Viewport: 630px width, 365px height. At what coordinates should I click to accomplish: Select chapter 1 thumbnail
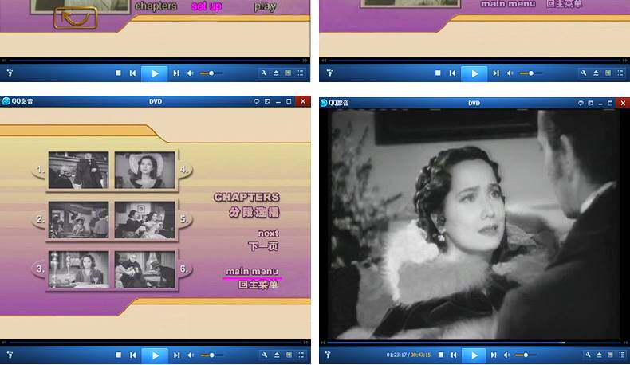click(x=78, y=170)
